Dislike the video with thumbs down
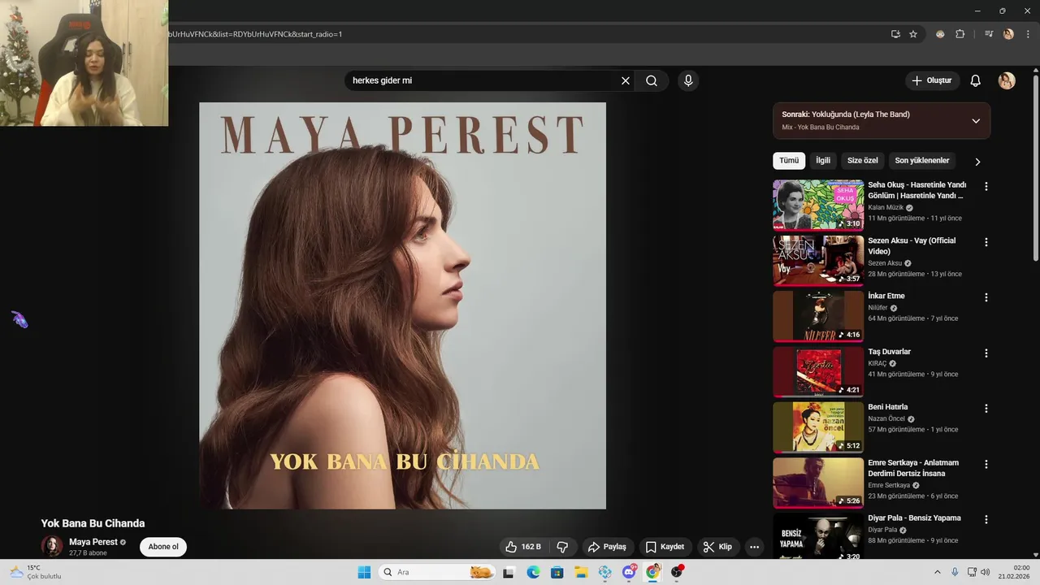The width and height of the screenshot is (1040, 585). pyautogui.click(x=562, y=547)
